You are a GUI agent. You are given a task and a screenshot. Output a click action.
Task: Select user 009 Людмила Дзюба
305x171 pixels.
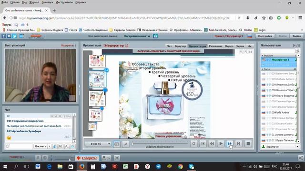tap(279, 85)
